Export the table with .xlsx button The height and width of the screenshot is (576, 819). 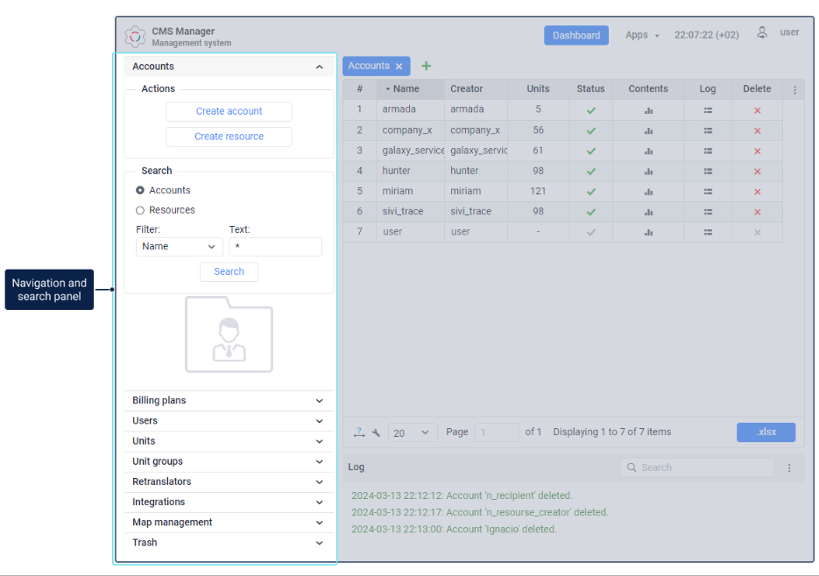(x=766, y=432)
